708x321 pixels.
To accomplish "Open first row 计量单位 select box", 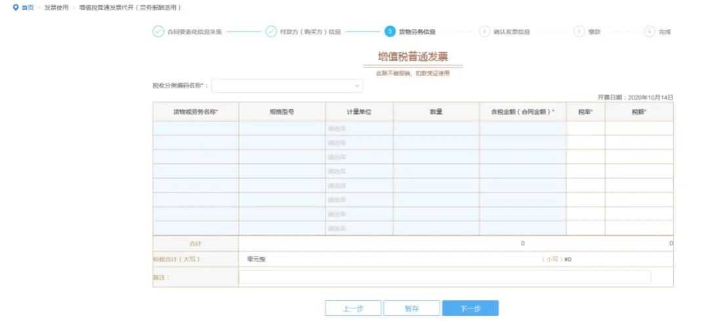I will coord(359,128).
